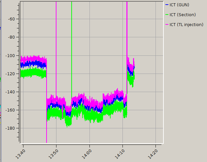Select the ICT (Section) legend entry
Image resolution: width=207 pixels, height=162 pixels.
point(183,15)
